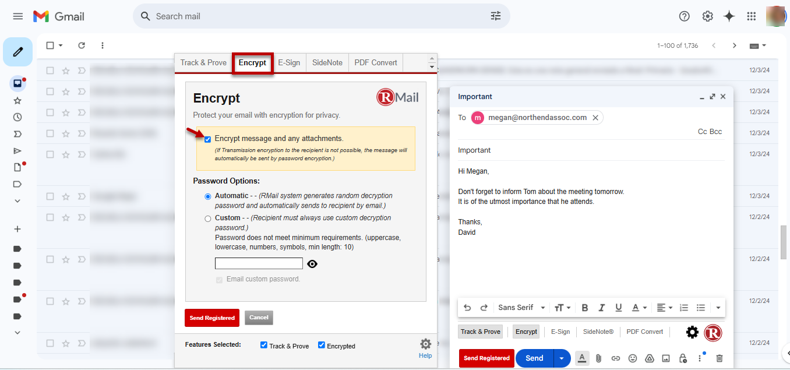The image size is (790, 370).
Task: Switch to Track & Prove tab
Action: click(x=203, y=63)
